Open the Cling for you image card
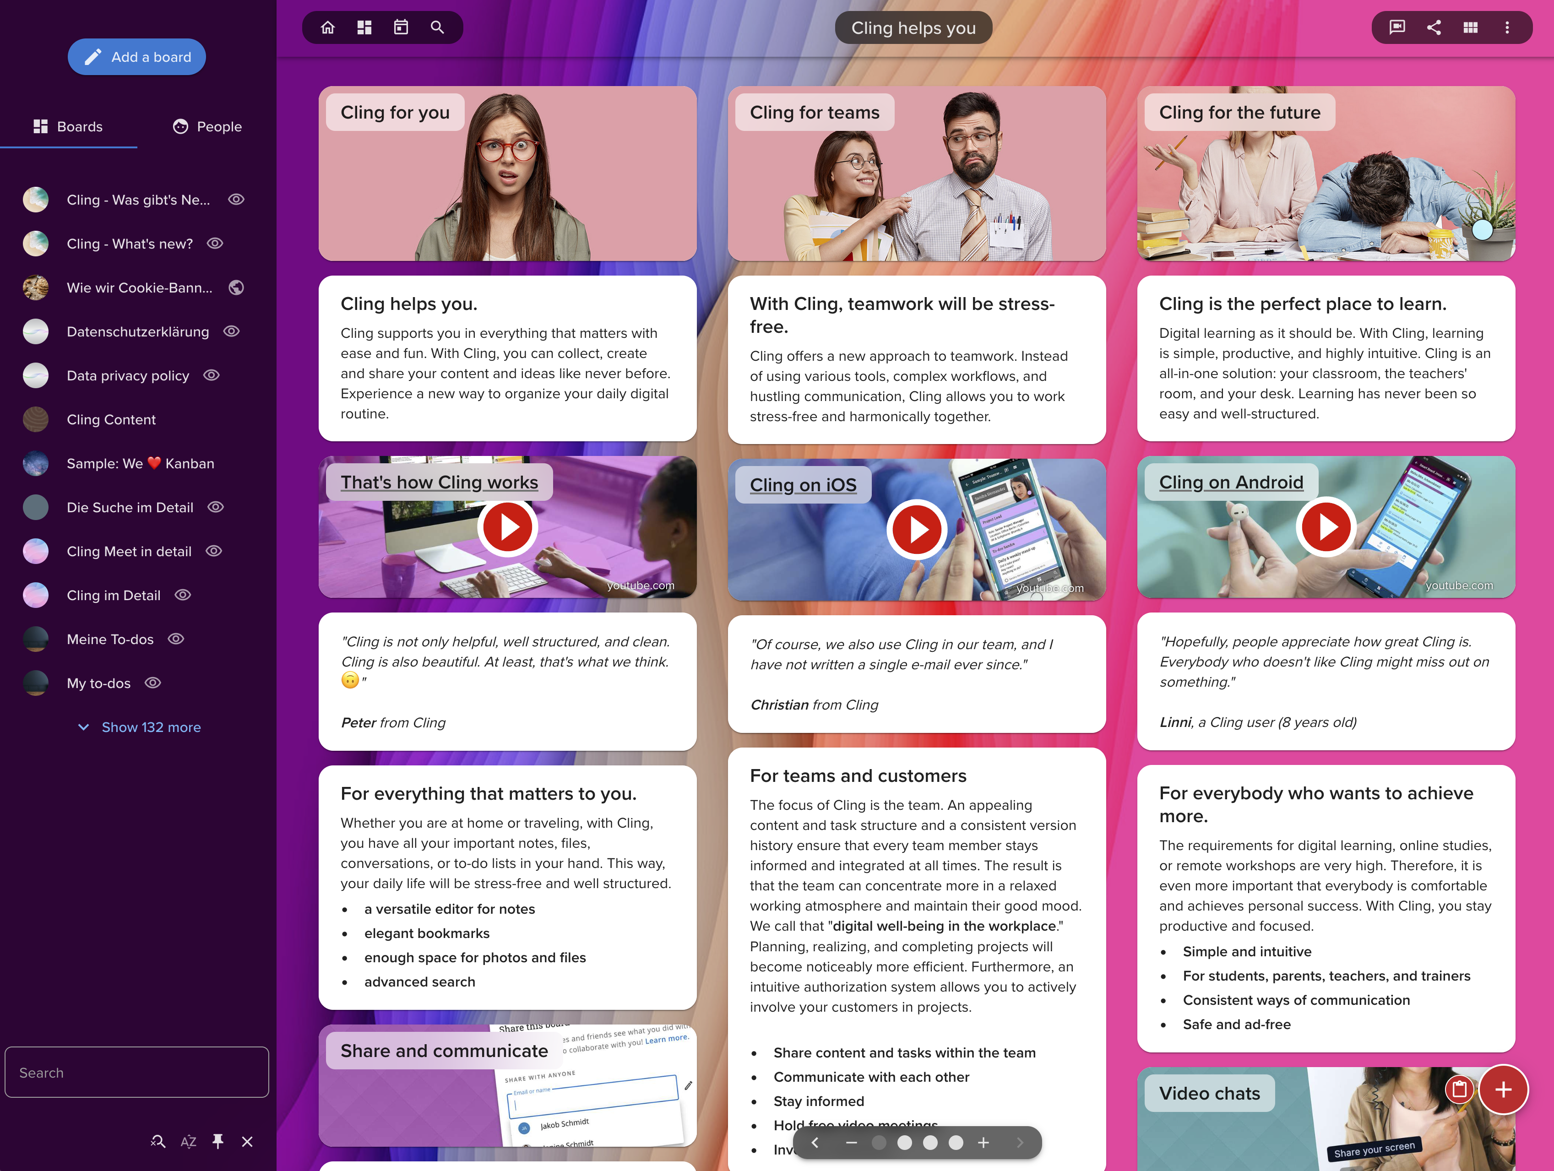Image resolution: width=1554 pixels, height=1171 pixels. tap(507, 173)
